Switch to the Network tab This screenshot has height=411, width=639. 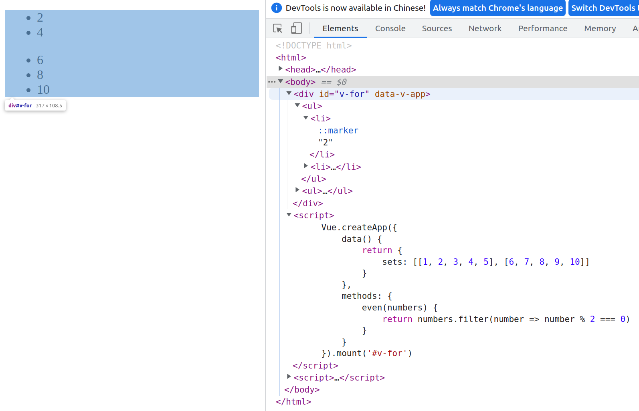[485, 28]
